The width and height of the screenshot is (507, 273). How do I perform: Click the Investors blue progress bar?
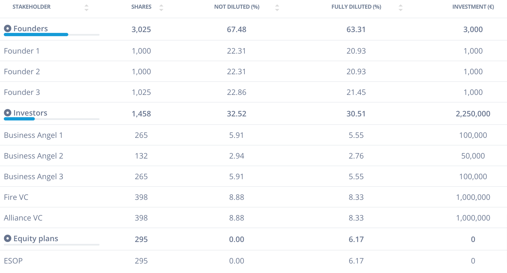pyautogui.click(x=19, y=119)
